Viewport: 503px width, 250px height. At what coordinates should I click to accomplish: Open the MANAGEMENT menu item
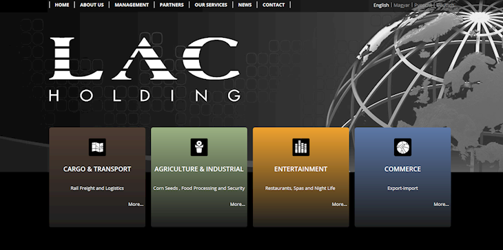(x=132, y=5)
